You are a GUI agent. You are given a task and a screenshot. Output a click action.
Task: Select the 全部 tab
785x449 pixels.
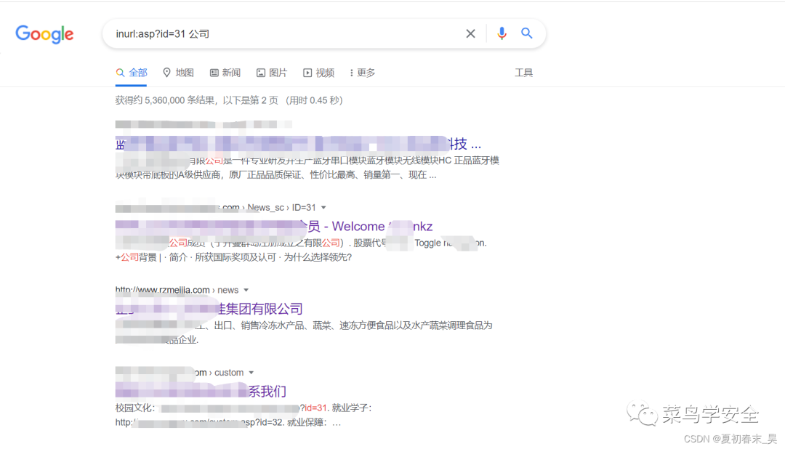click(132, 73)
